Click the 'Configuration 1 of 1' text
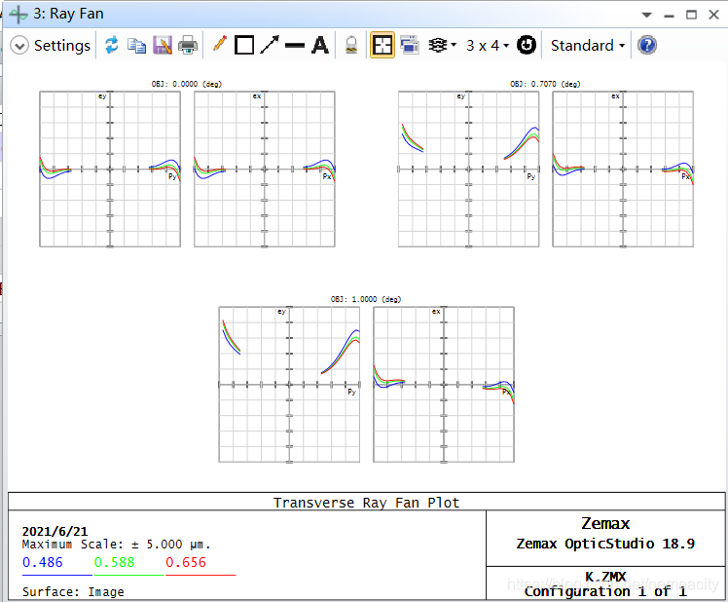The image size is (728, 602). [605, 591]
